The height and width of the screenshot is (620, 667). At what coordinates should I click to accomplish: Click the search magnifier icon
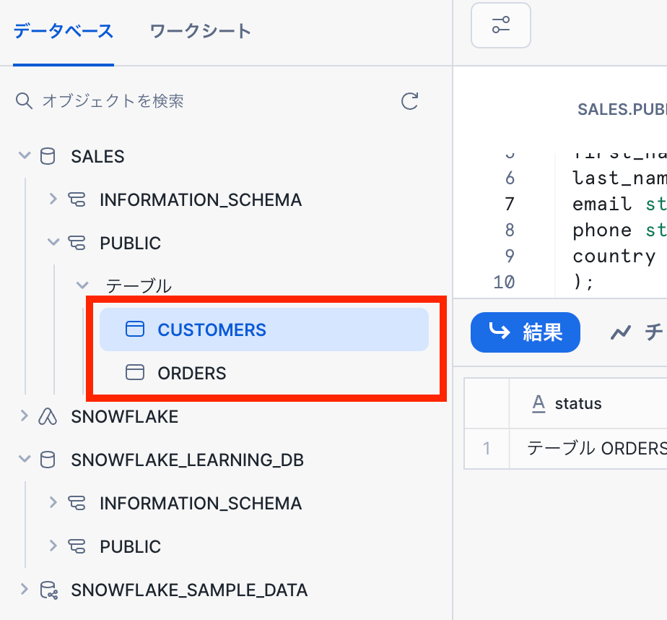(24, 100)
